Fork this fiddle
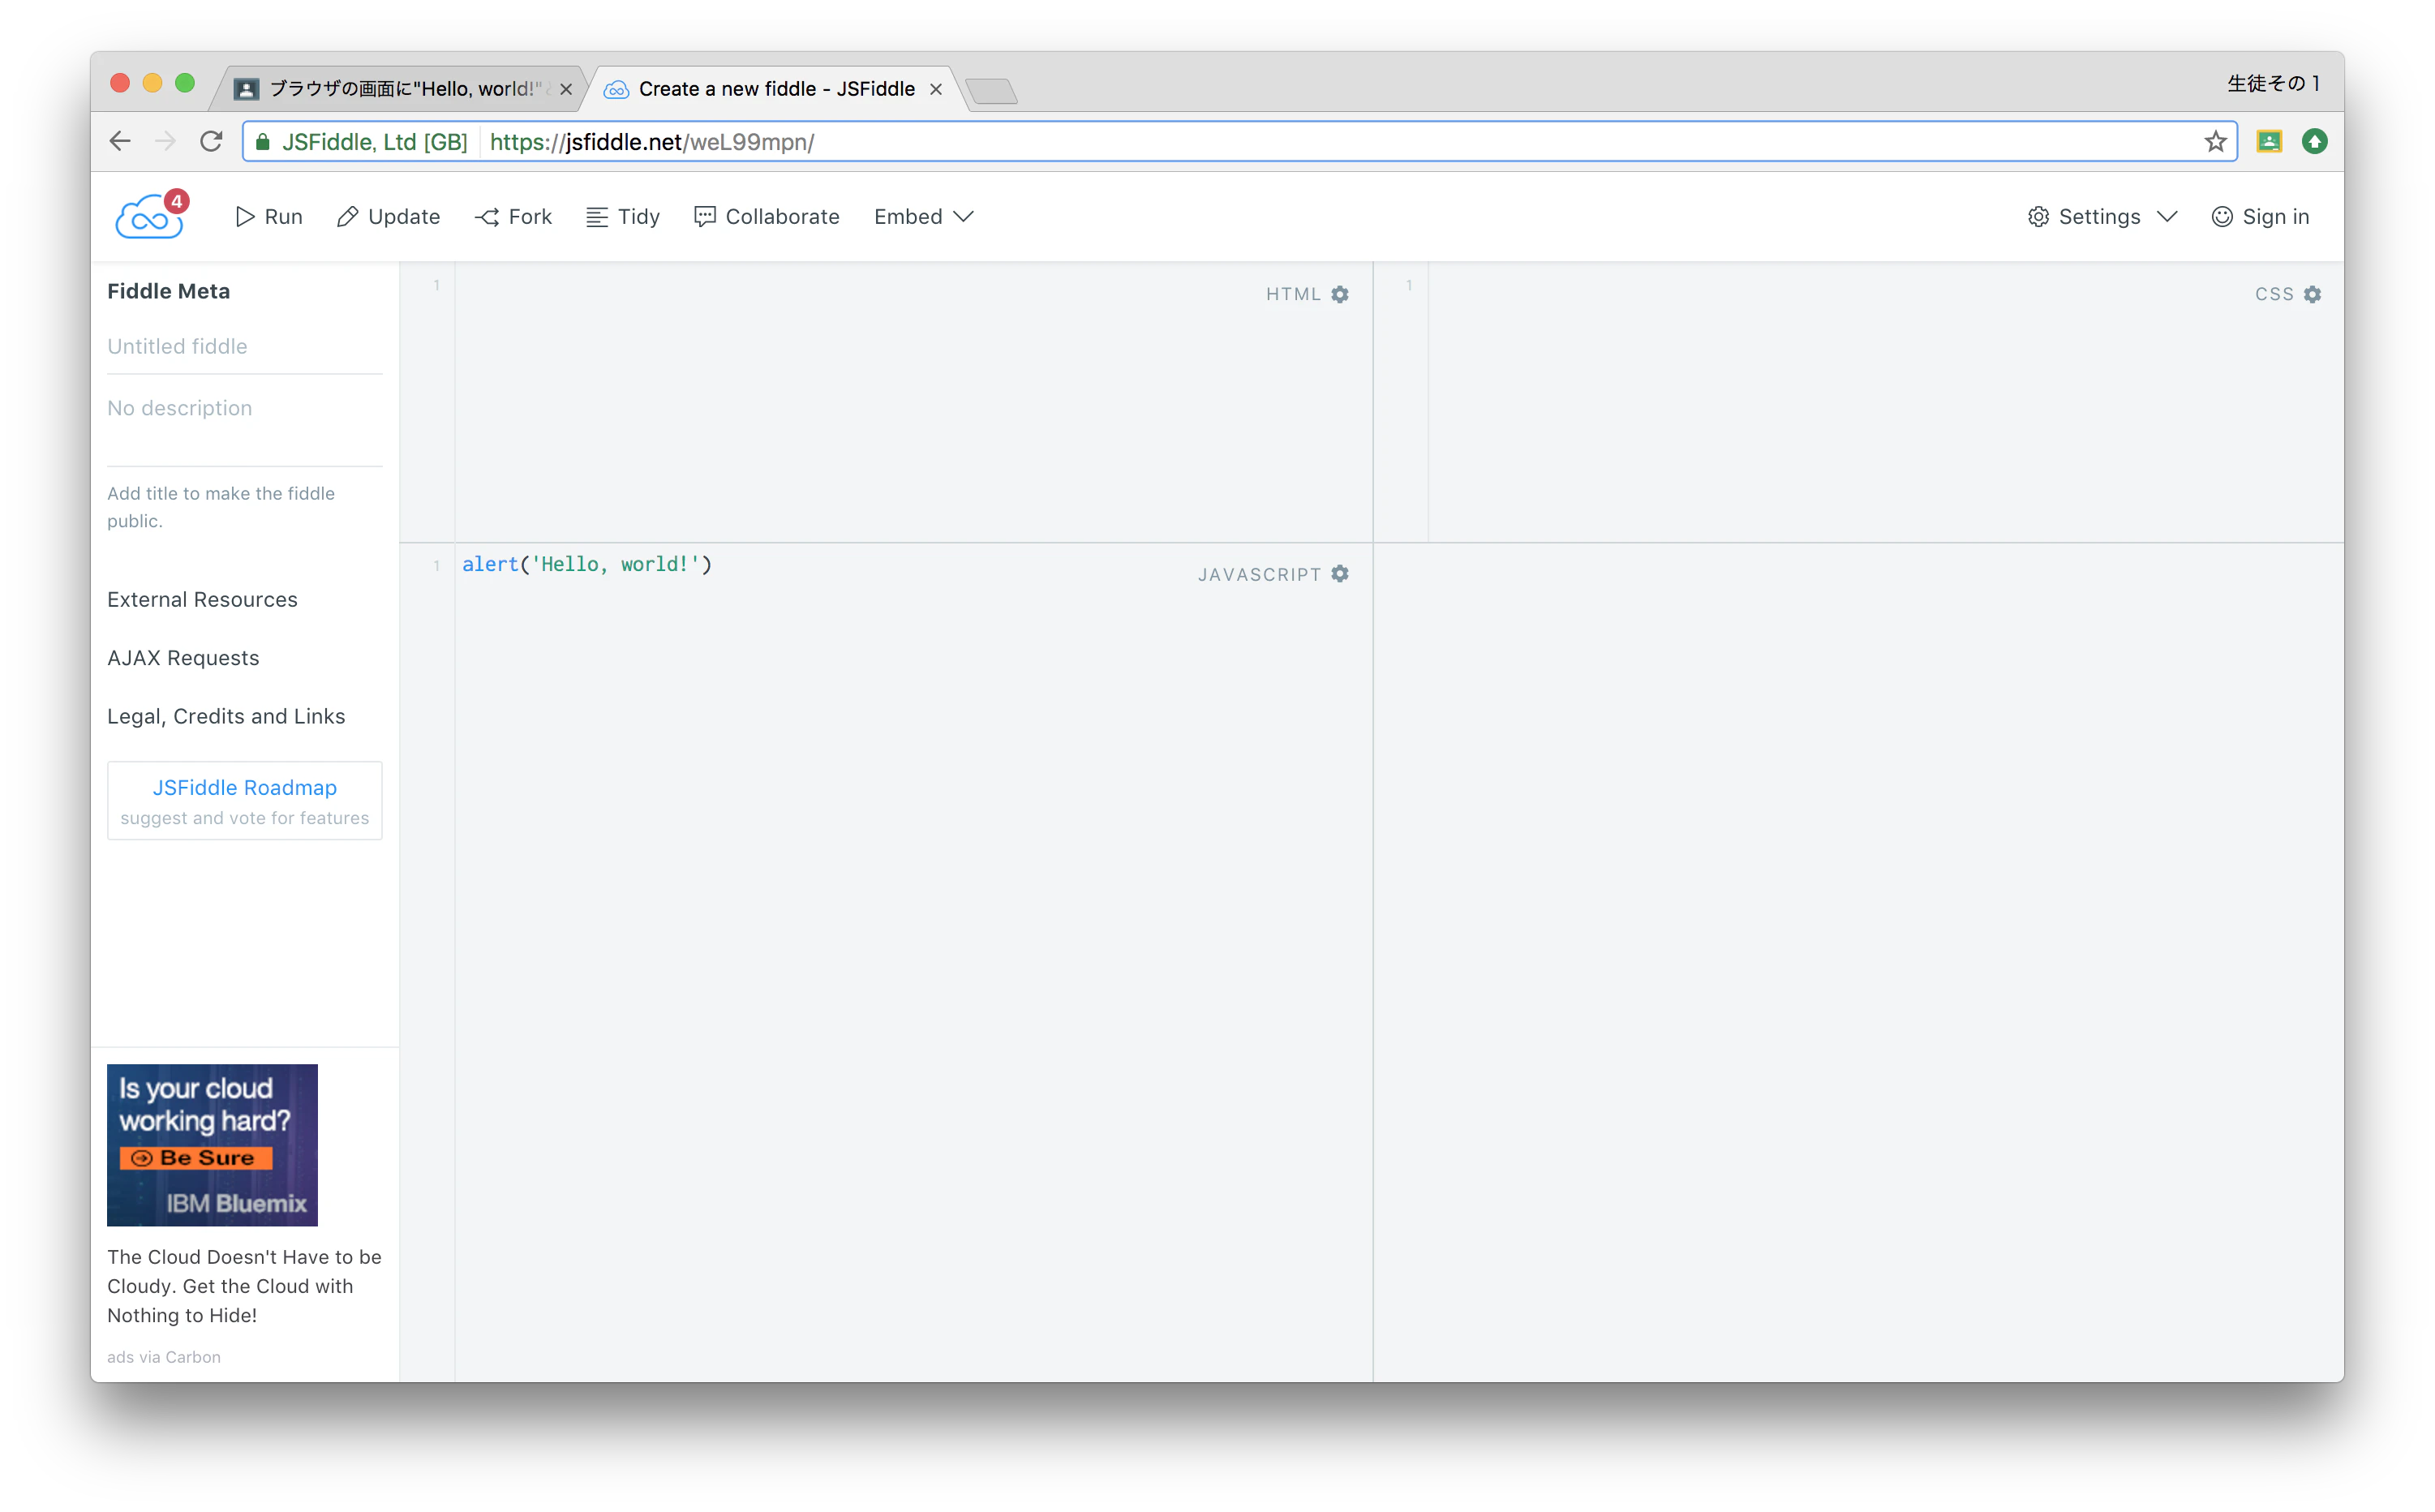Viewport: 2435px width, 1512px height. pyautogui.click(x=513, y=217)
